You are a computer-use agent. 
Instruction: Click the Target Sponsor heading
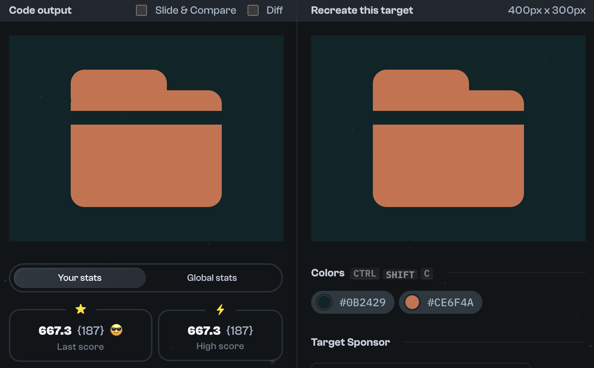pos(350,342)
